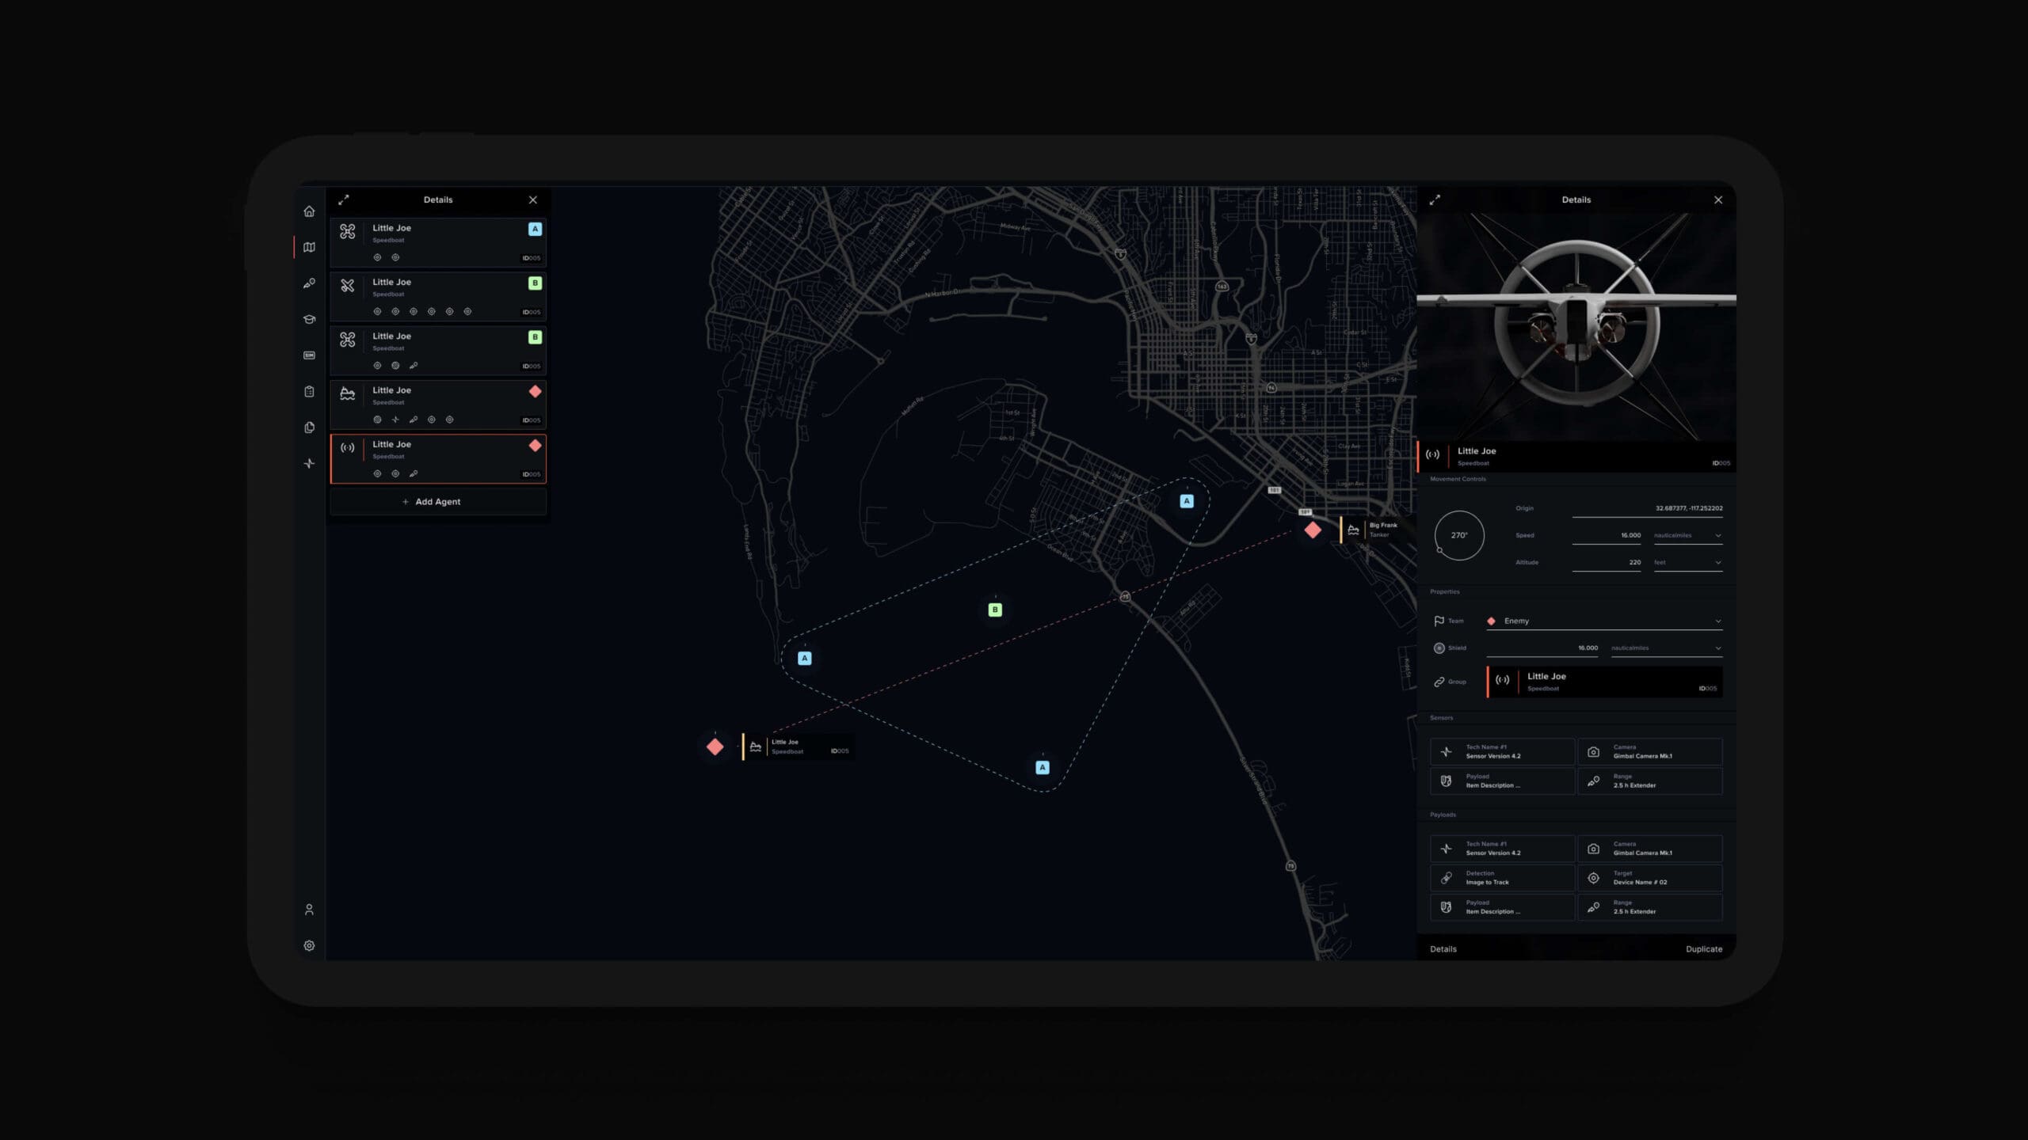Expand the Team Enemy dropdown

(x=1603, y=621)
